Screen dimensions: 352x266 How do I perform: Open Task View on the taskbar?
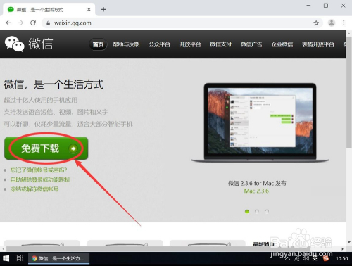tap(20, 258)
